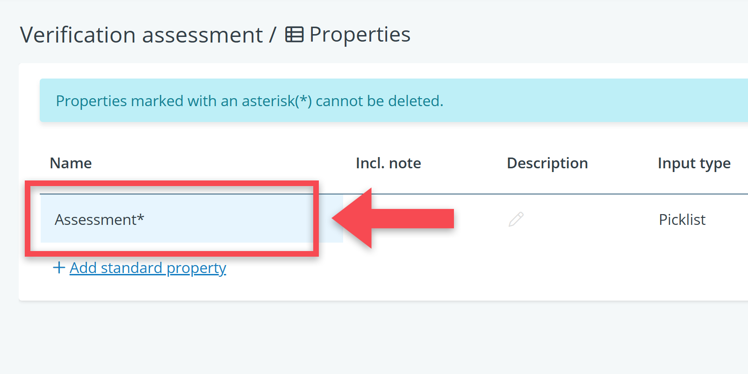The height and width of the screenshot is (374, 748).
Task: Select the Assessment* property row
Action: coord(177,219)
